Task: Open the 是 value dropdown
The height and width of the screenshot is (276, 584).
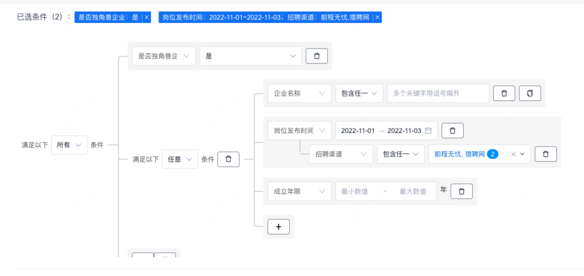Action: (250, 56)
